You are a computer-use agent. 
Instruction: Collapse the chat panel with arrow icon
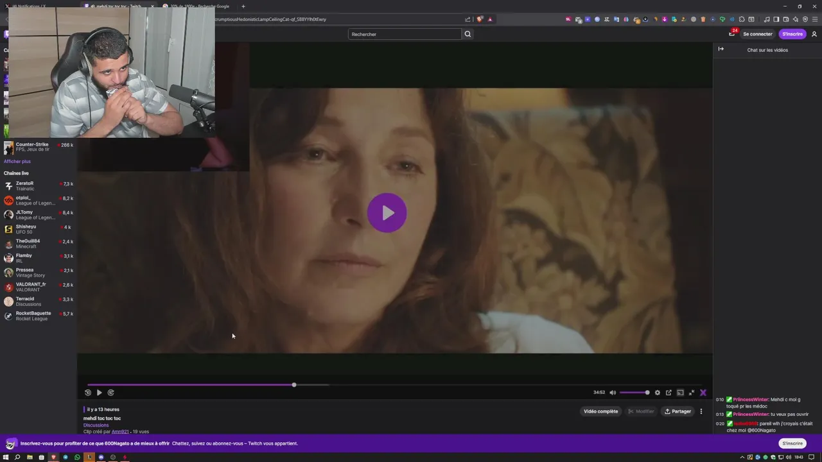click(x=721, y=49)
